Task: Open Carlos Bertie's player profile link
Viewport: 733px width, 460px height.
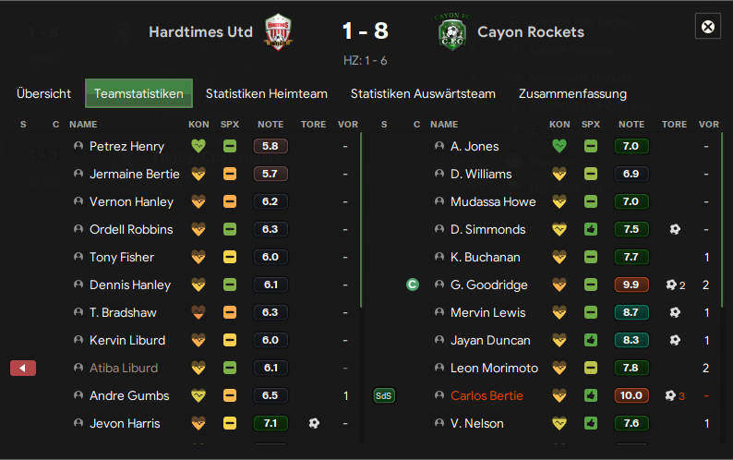Action: tap(487, 396)
